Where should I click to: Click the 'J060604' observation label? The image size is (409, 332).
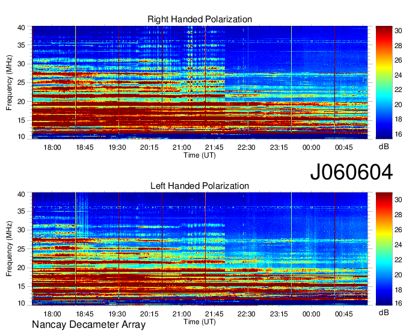click(351, 172)
